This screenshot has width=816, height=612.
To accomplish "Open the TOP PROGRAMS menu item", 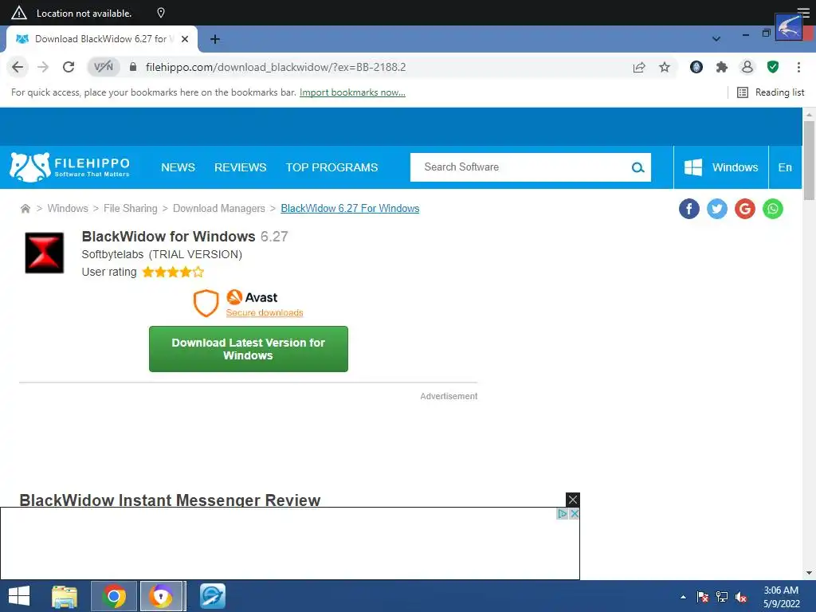I will point(331,167).
